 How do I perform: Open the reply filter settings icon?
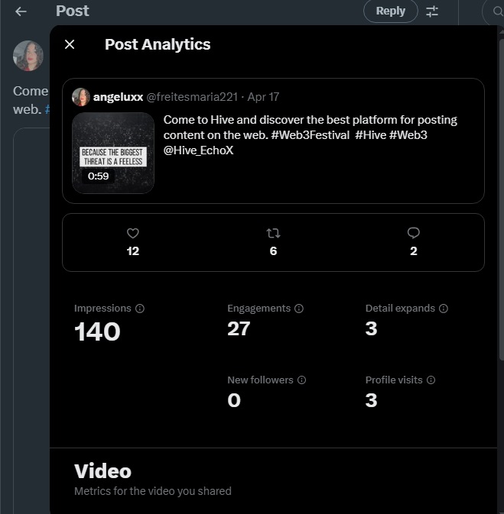point(432,11)
